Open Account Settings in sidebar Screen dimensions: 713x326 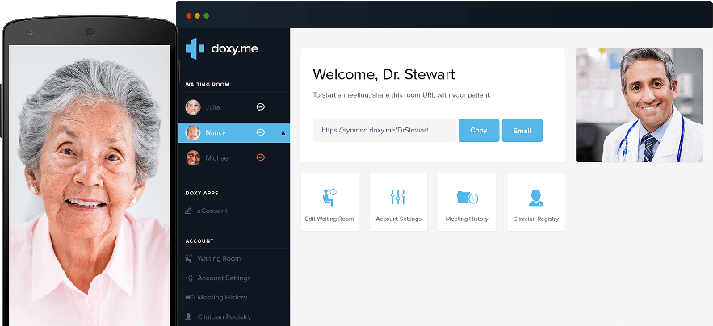(x=224, y=278)
